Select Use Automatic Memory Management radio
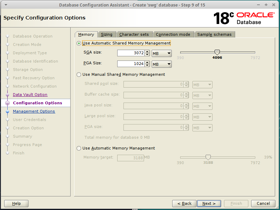 (x=79, y=148)
